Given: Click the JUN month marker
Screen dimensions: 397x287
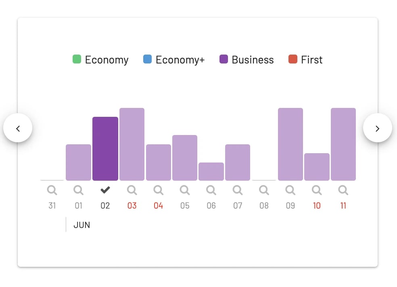Looking at the screenshot, I should pos(81,225).
